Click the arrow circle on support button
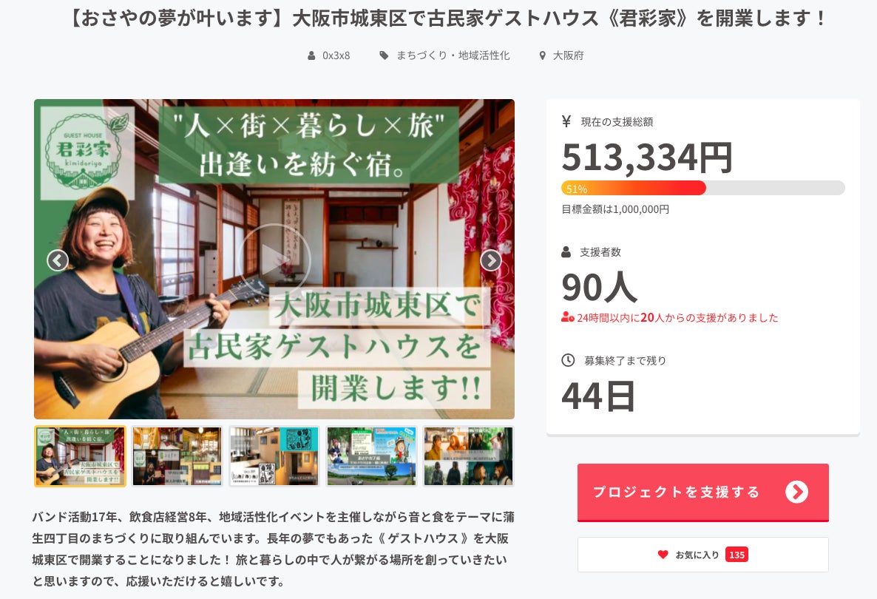Screen dimensions: 877x599 point(796,492)
